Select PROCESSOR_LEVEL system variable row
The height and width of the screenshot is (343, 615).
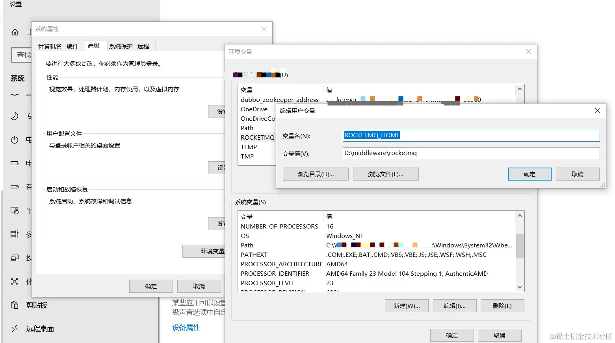377,283
